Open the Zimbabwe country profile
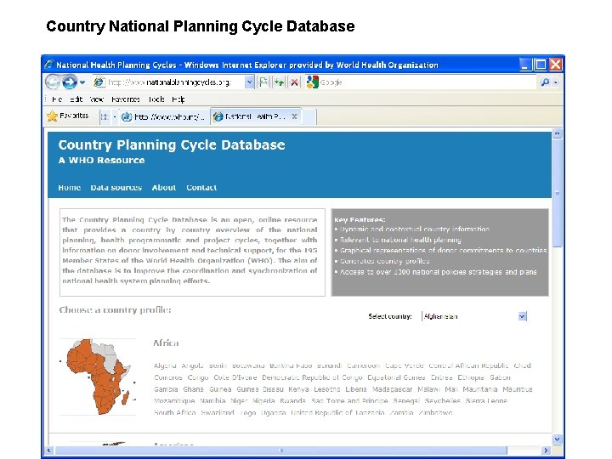612x459 pixels. pos(435,412)
